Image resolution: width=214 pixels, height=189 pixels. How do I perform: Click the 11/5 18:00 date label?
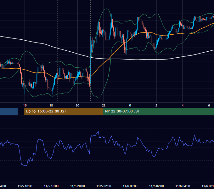[x=51, y=186]
